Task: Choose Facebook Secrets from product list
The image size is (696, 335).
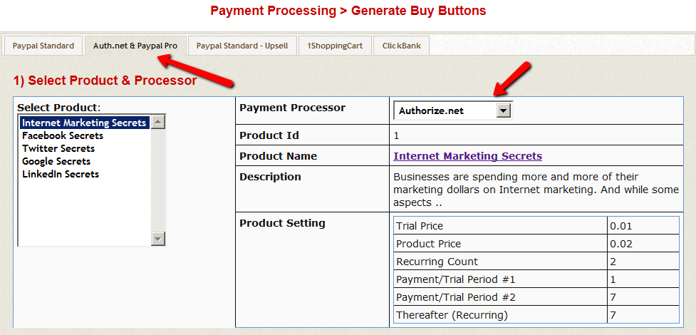Action: click(63, 135)
